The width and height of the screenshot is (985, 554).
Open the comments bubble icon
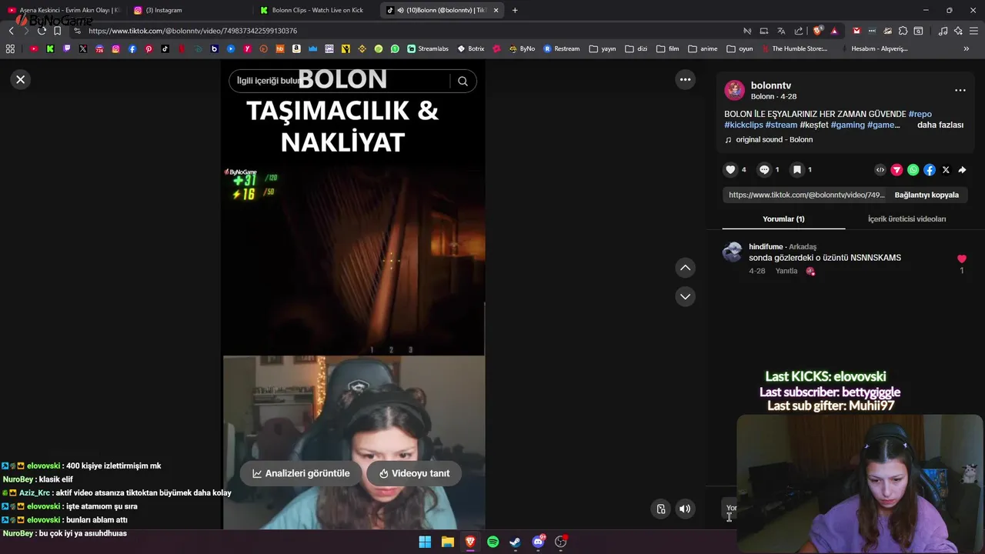tap(764, 169)
